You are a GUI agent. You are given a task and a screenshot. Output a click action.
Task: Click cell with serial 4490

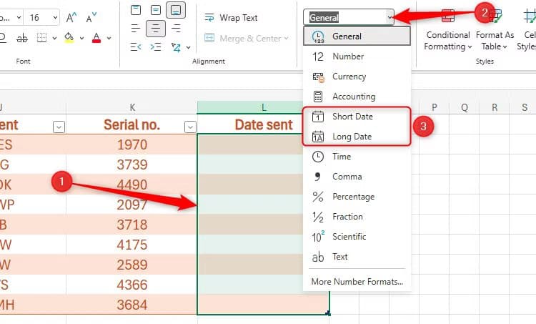tap(132, 185)
